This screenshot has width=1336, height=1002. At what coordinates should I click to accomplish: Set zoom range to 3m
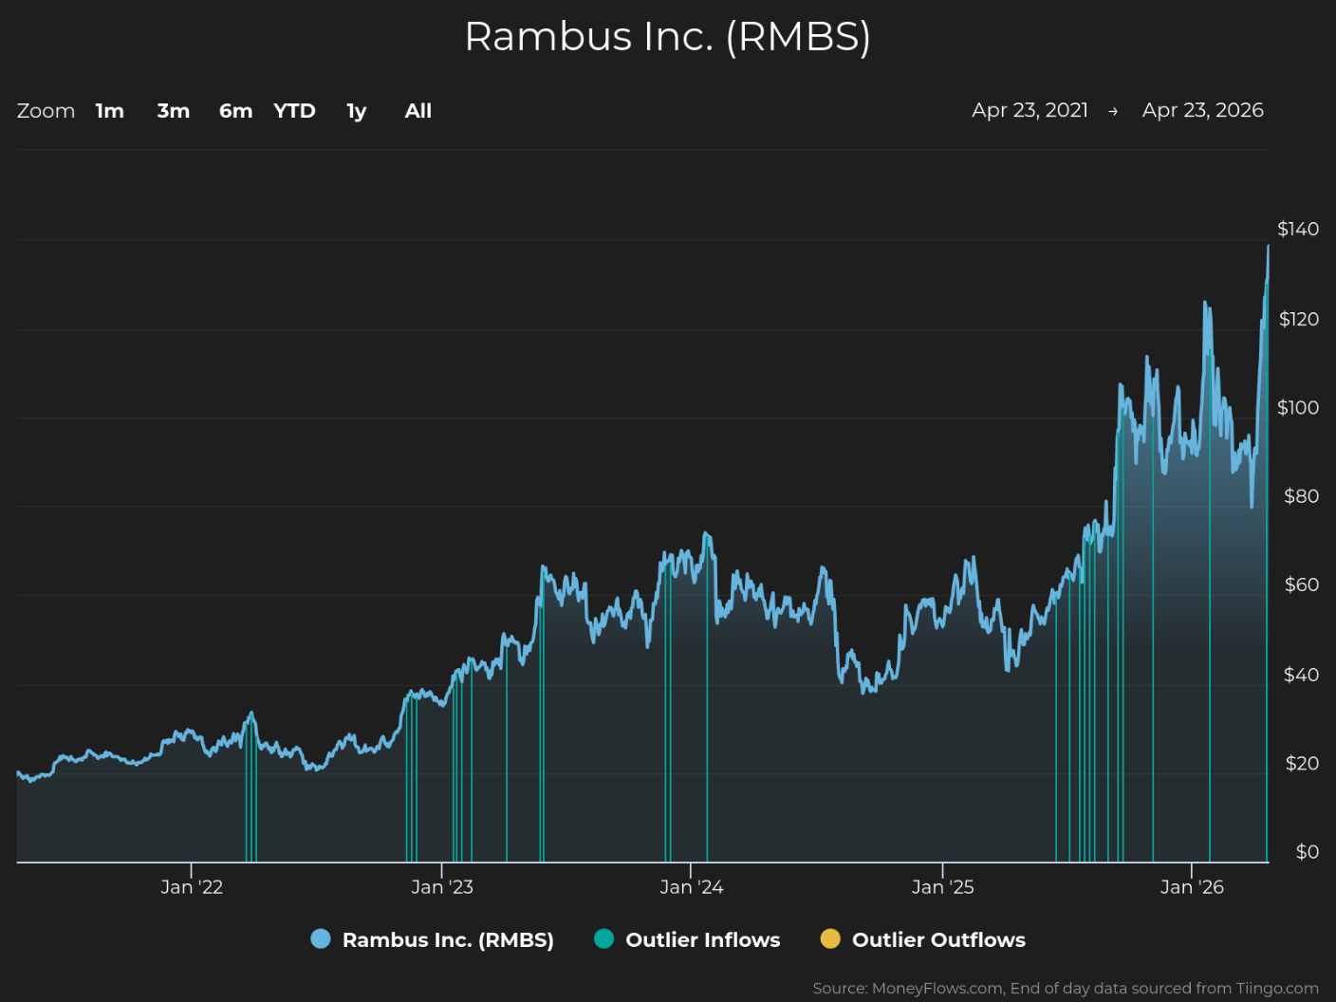point(174,111)
